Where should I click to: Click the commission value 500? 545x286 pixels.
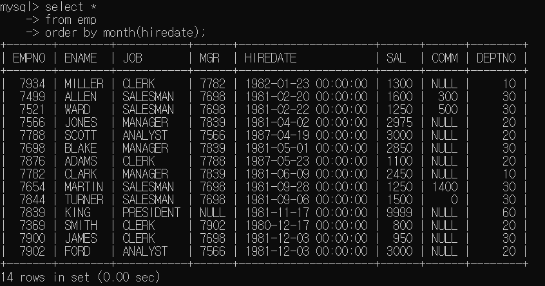(x=448, y=110)
